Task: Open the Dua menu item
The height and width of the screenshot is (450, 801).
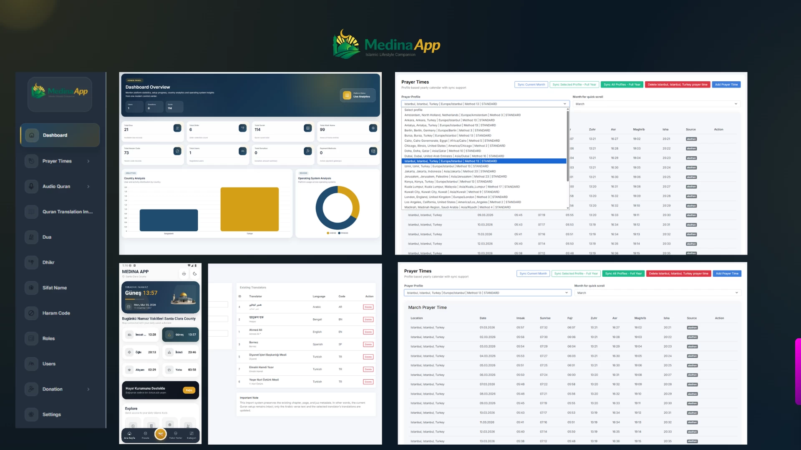Action: pyautogui.click(x=60, y=237)
